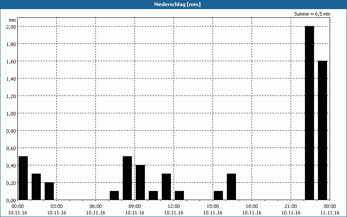
Task: Click the 0,40 y-axis value
Action: point(11,166)
